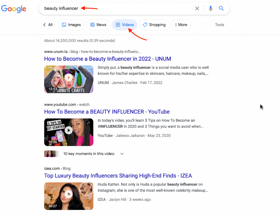Click '10 key moments in this video' text
The width and height of the screenshot is (280, 216).
click(89, 154)
